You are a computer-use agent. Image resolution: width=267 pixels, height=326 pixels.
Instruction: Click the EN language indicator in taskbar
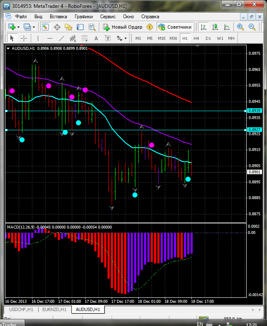point(200,324)
